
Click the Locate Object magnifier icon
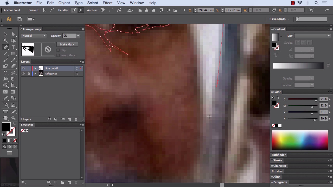tap(49, 119)
